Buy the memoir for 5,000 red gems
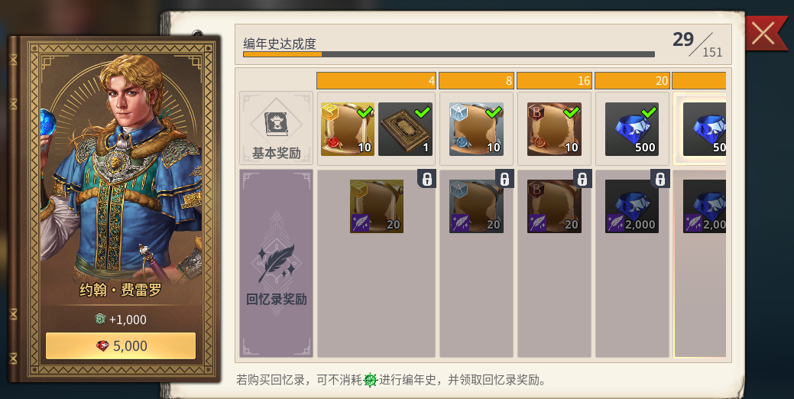Image resolution: width=794 pixels, height=399 pixels. (121, 345)
